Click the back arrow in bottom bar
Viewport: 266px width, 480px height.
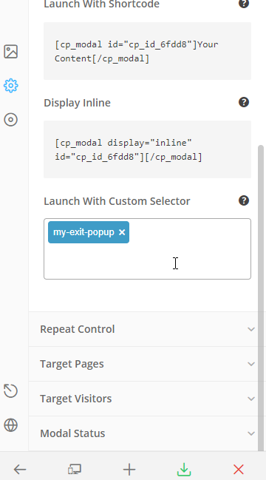(20, 470)
